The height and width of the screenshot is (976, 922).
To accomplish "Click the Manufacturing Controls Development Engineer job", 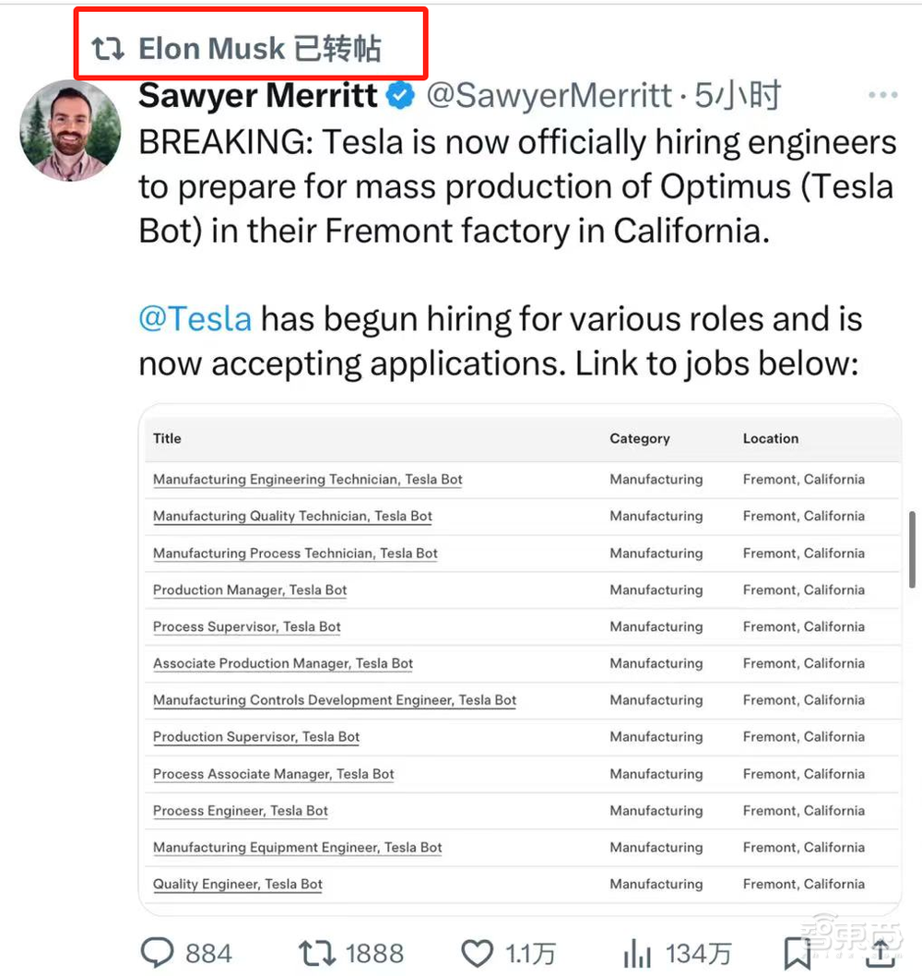I will 335,701.
